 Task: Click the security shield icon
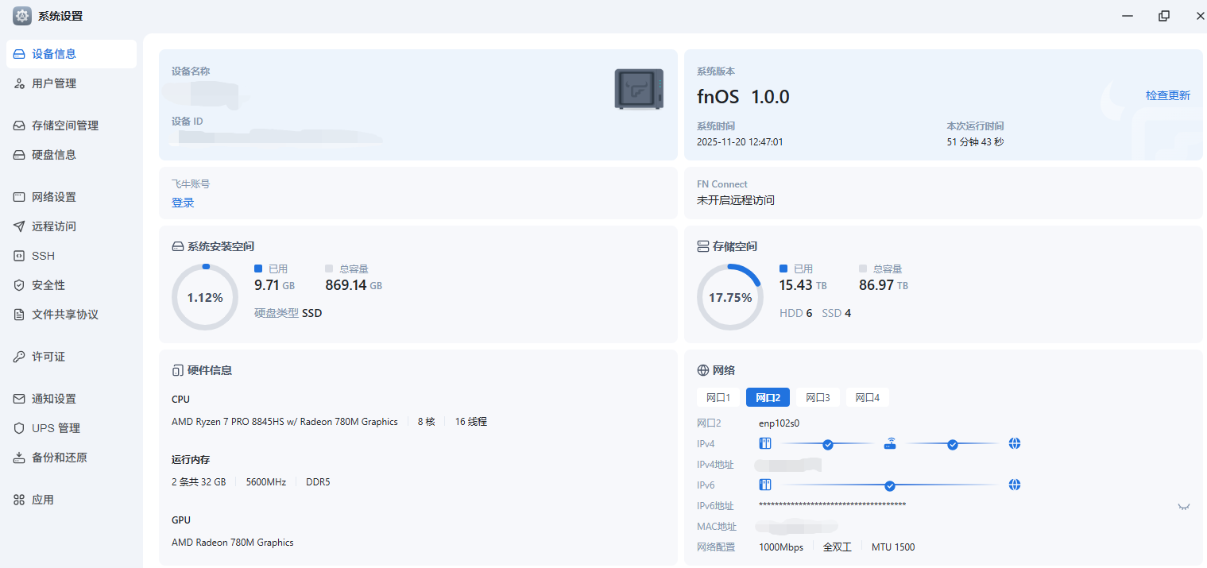click(19, 285)
